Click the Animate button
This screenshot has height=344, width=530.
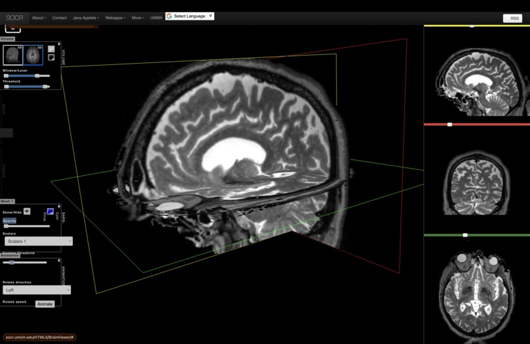coord(45,304)
